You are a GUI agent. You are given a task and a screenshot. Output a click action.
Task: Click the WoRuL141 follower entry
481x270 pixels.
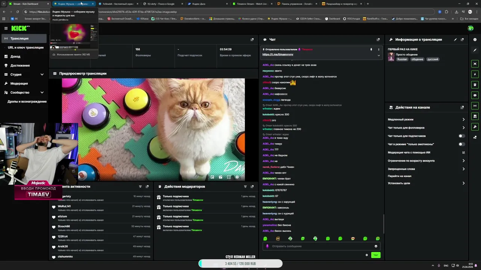click(101, 208)
